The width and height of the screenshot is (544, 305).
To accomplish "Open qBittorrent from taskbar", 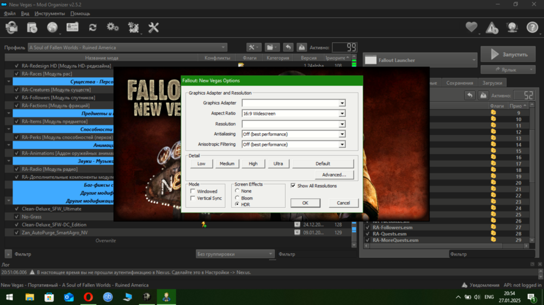I will tap(108, 297).
